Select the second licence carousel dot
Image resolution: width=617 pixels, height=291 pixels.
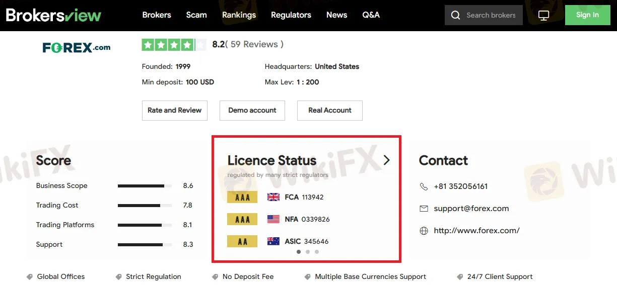tap(308, 252)
